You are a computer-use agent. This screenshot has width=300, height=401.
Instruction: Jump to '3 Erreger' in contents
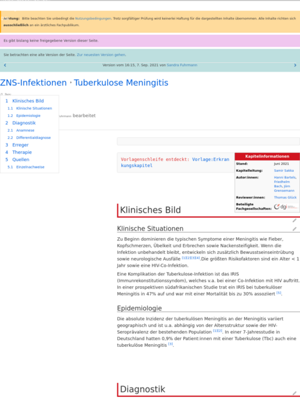click(17, 145)
